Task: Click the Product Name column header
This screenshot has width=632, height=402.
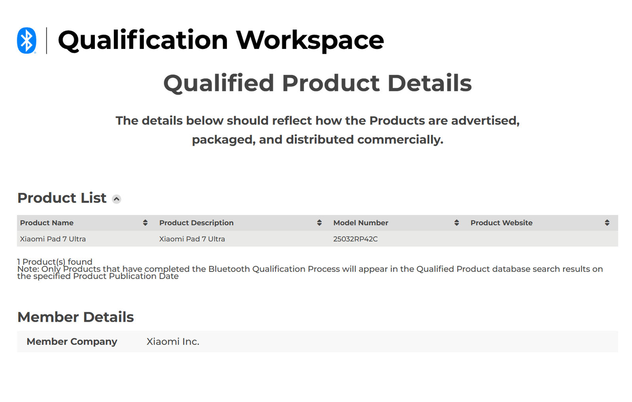Action: (x=47, y=223)
